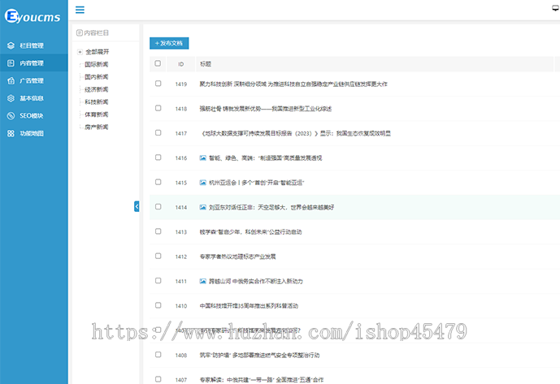Click the image icon on row 1414
This screenshot has height=384, width=560.
(x=203, y=207)
